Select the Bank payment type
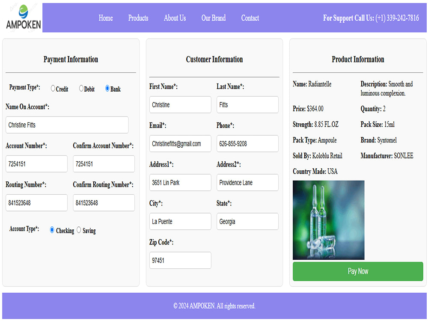 (x=107, y=89)
